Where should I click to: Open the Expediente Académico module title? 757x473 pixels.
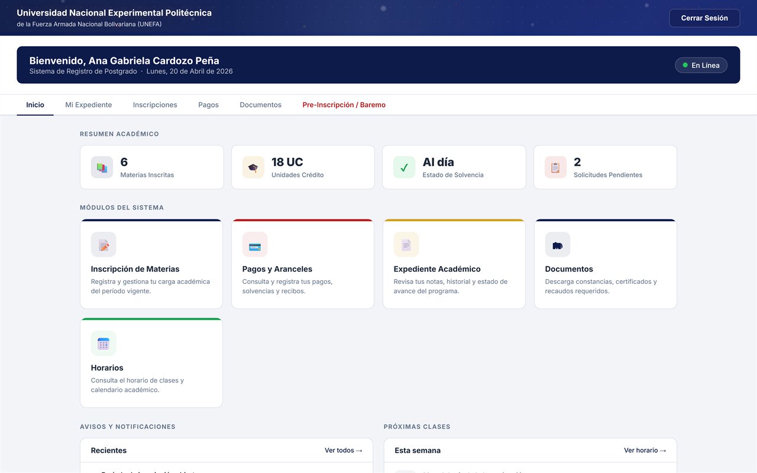click(437, 269)
